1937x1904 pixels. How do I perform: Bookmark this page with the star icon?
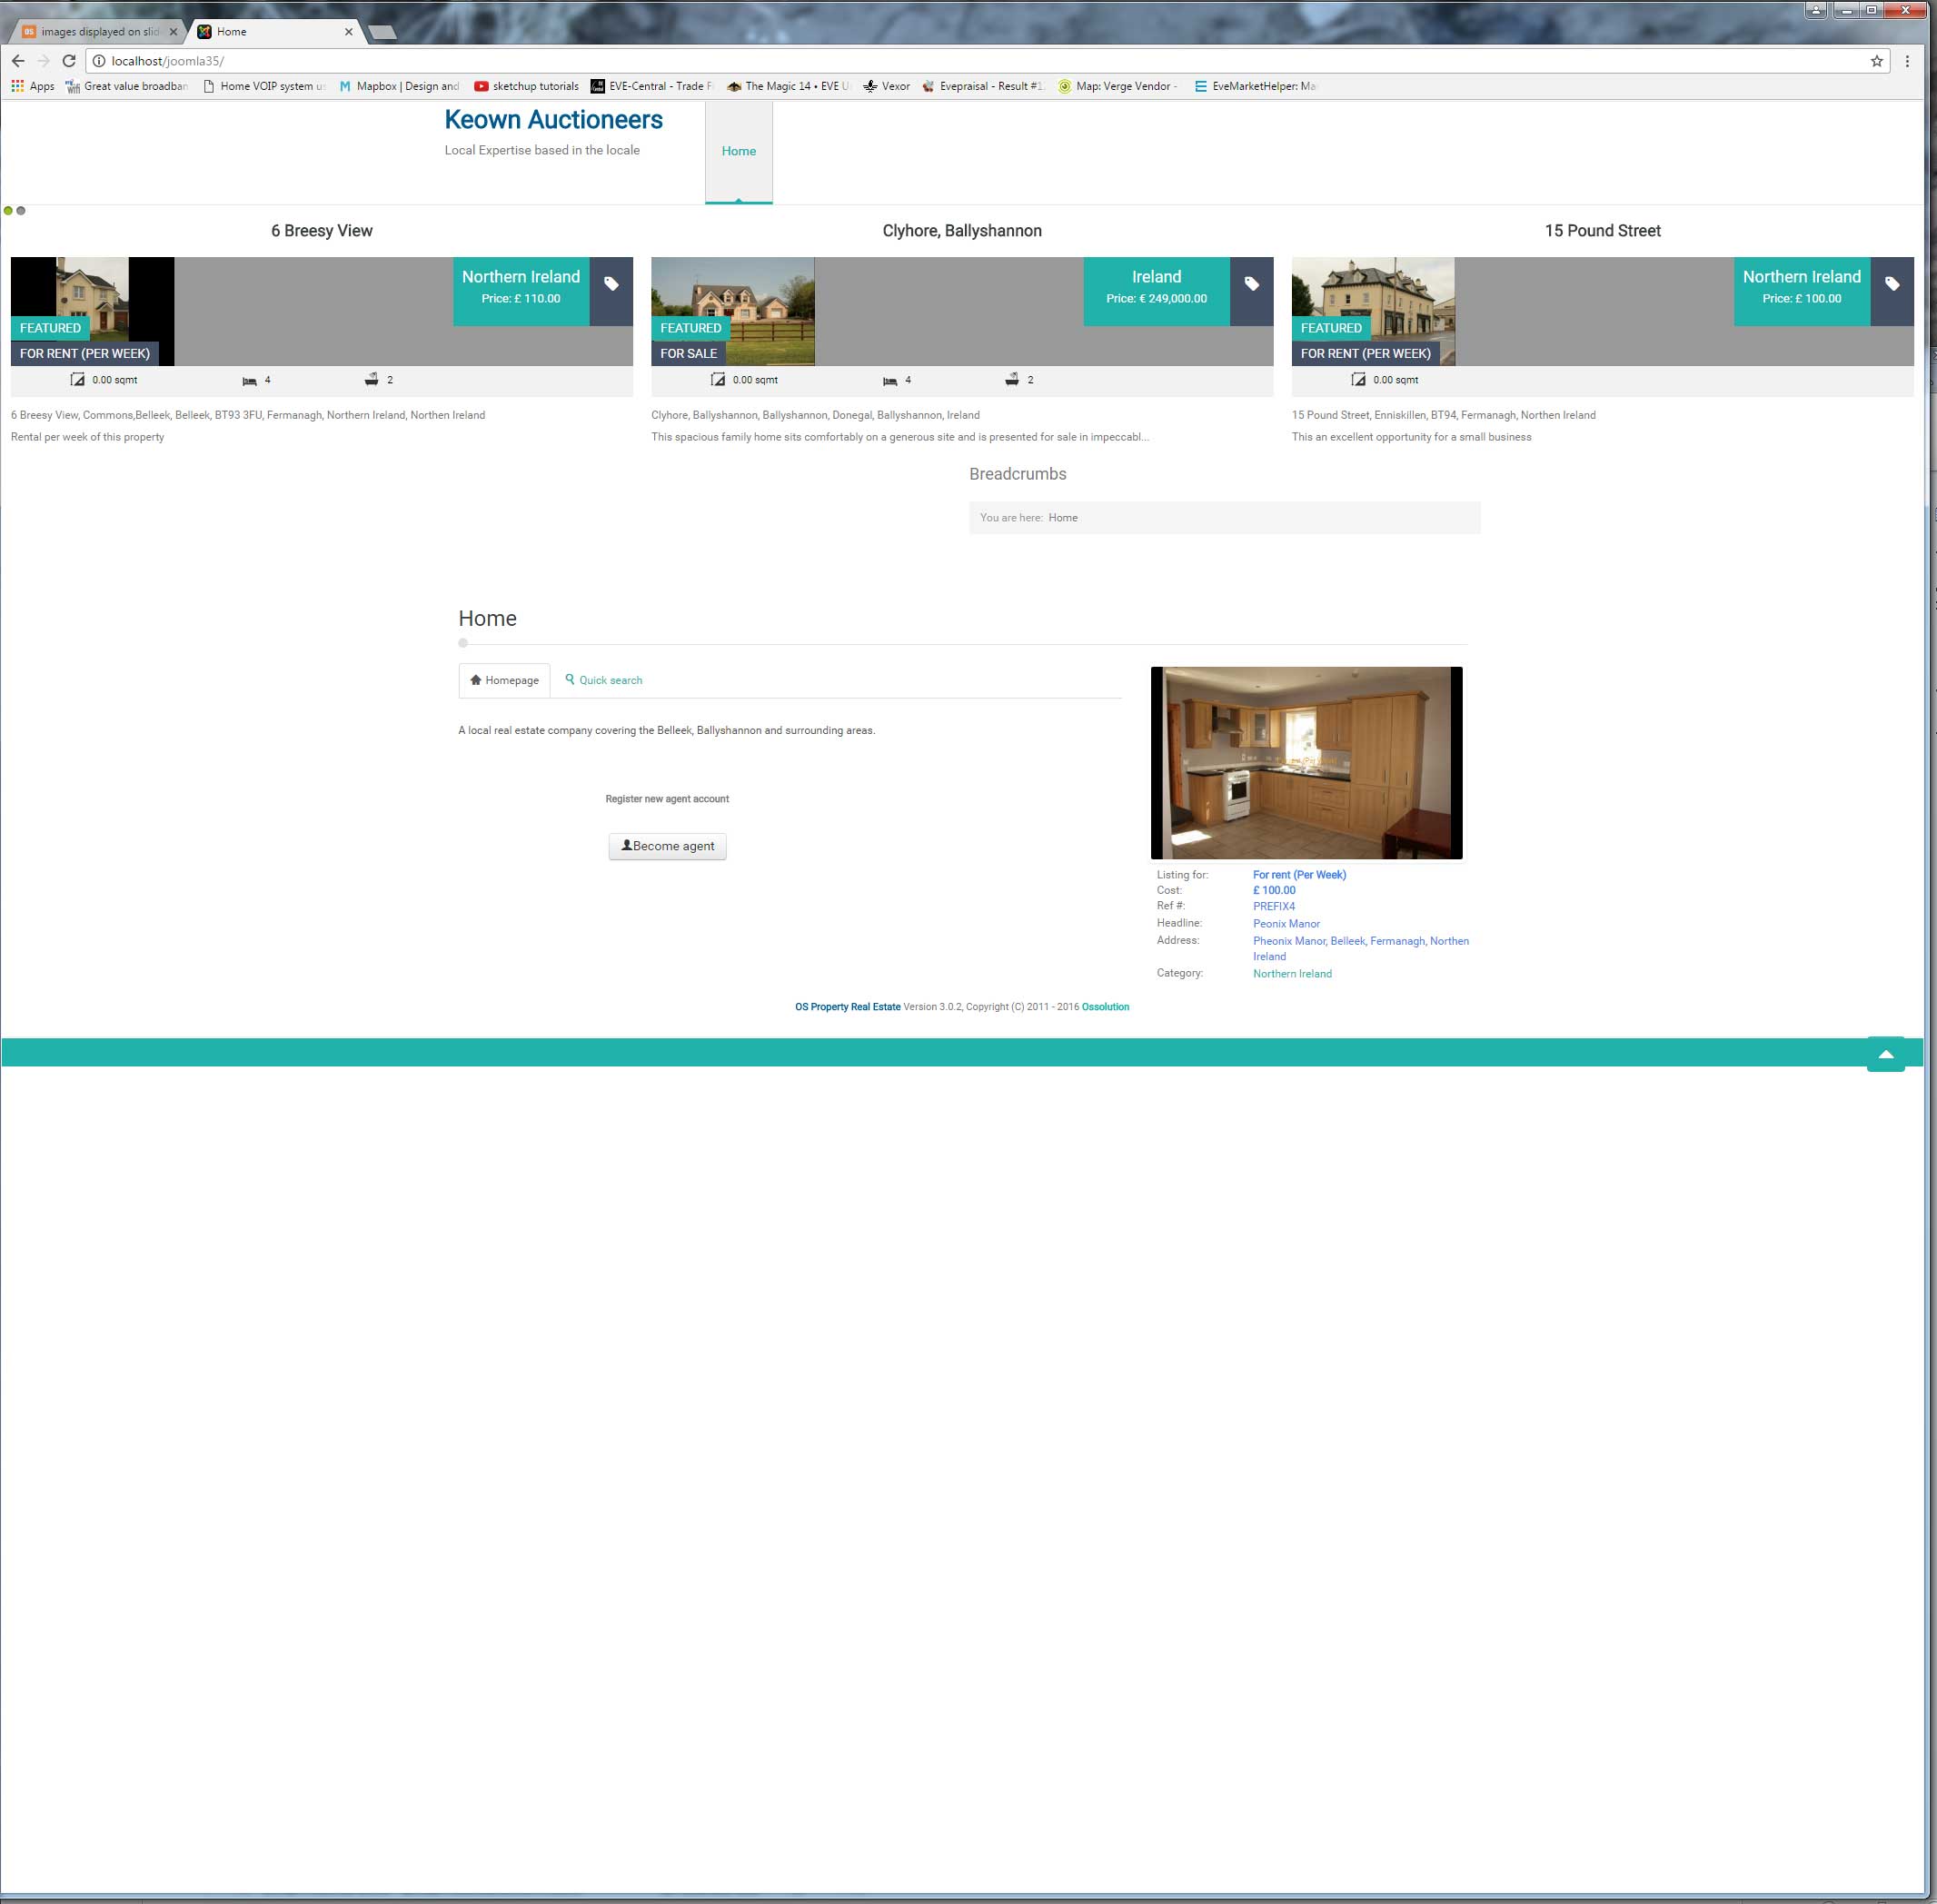1877,61
